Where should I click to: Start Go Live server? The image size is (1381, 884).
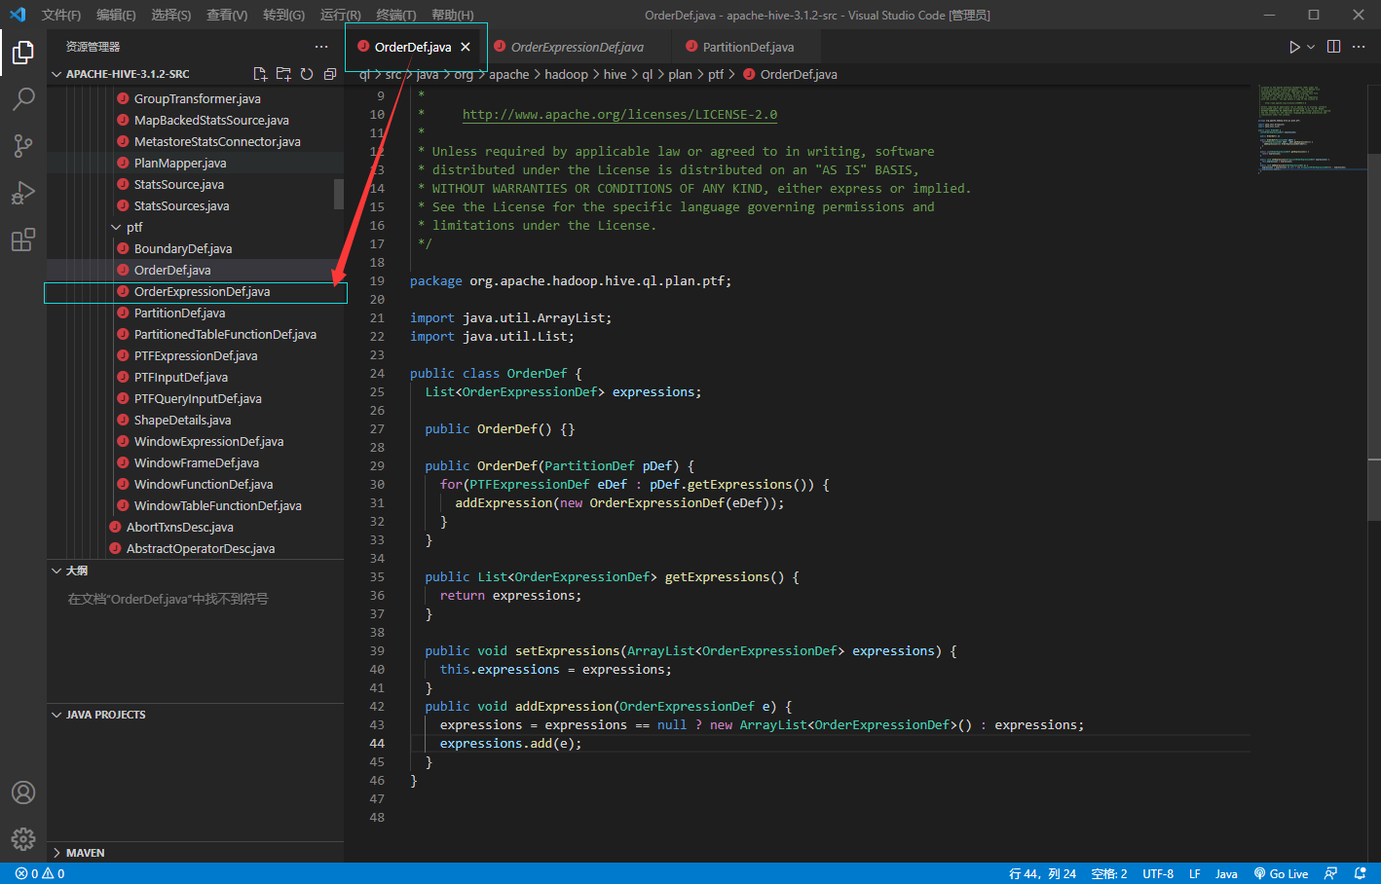pyautogui.click(x=1281, y=874)
